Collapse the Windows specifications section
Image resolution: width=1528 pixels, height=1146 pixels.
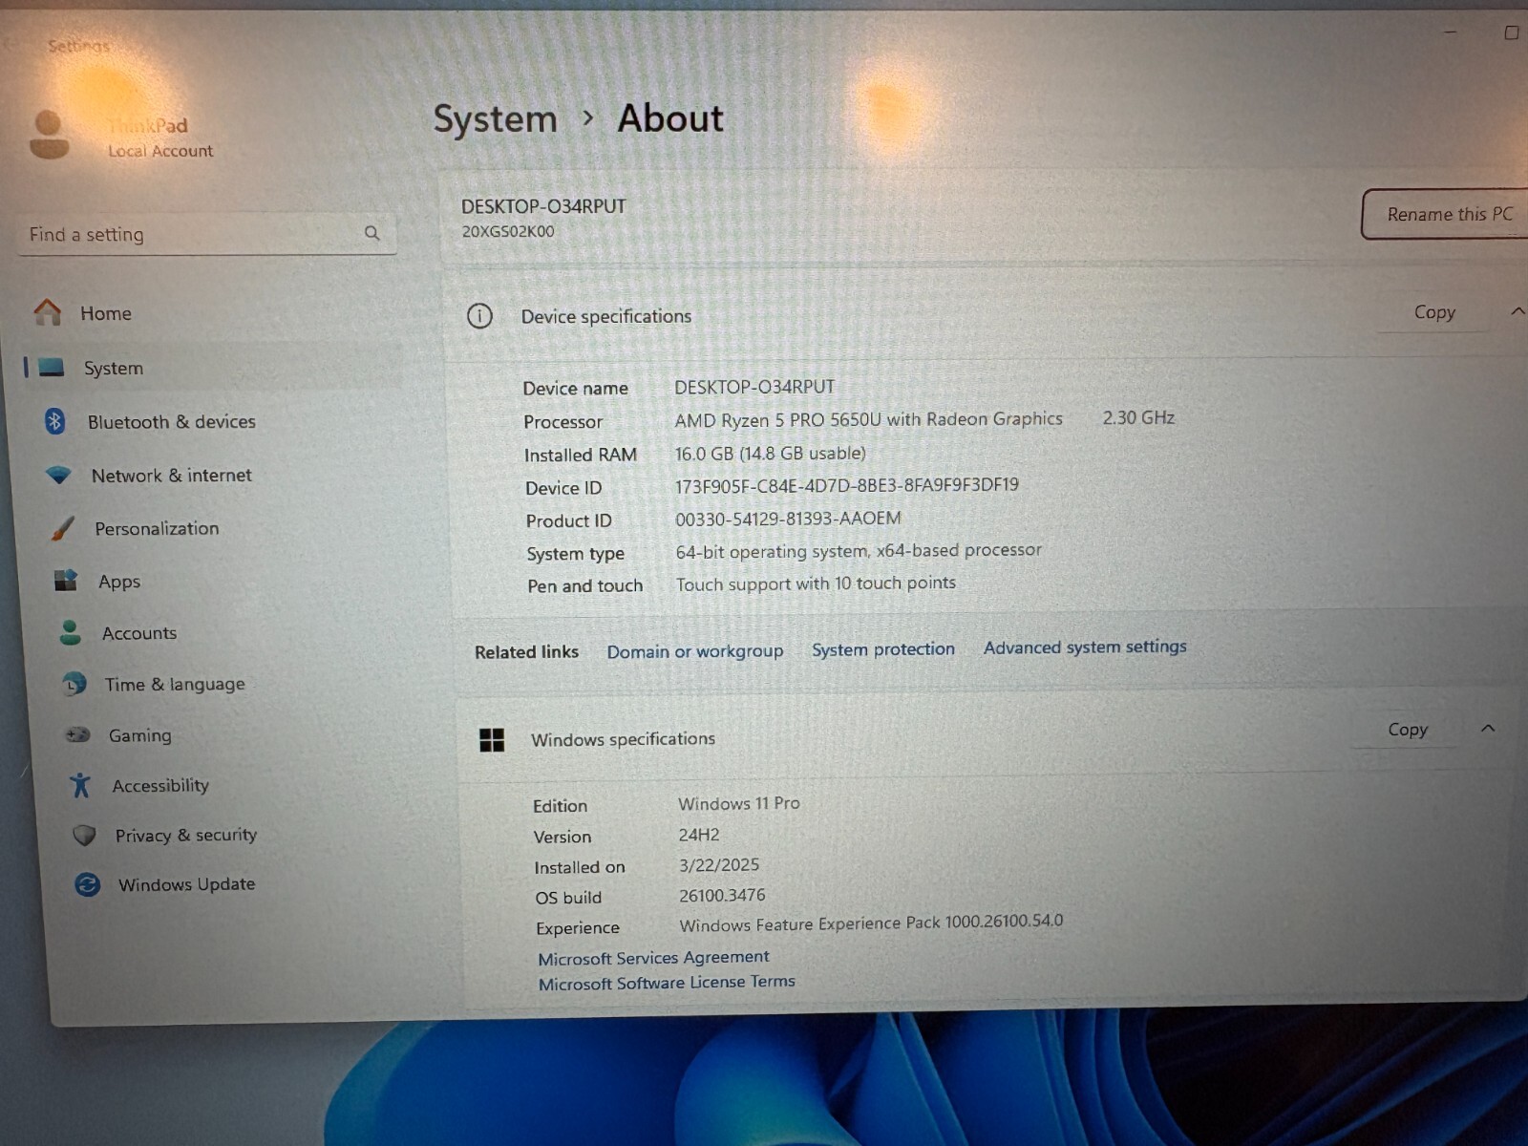[1488, 729]
